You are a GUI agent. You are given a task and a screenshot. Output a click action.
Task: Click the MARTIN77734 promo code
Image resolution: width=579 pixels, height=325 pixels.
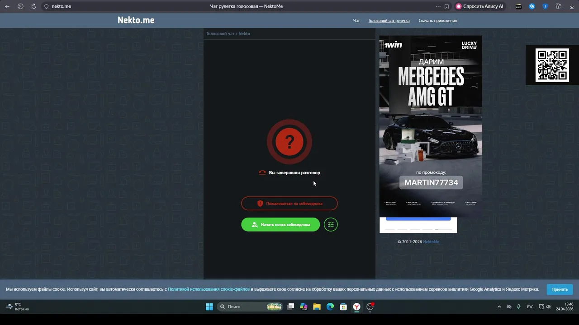pos(431,182)
